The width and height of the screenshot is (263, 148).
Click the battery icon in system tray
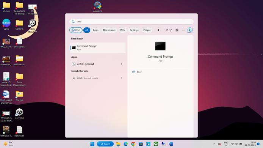(241, 144)
